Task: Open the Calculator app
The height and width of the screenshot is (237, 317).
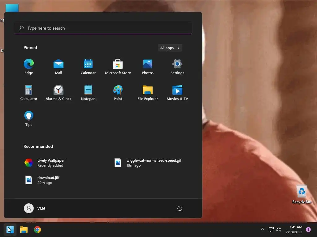Action: pyautogui.click(x=29, y=93)
